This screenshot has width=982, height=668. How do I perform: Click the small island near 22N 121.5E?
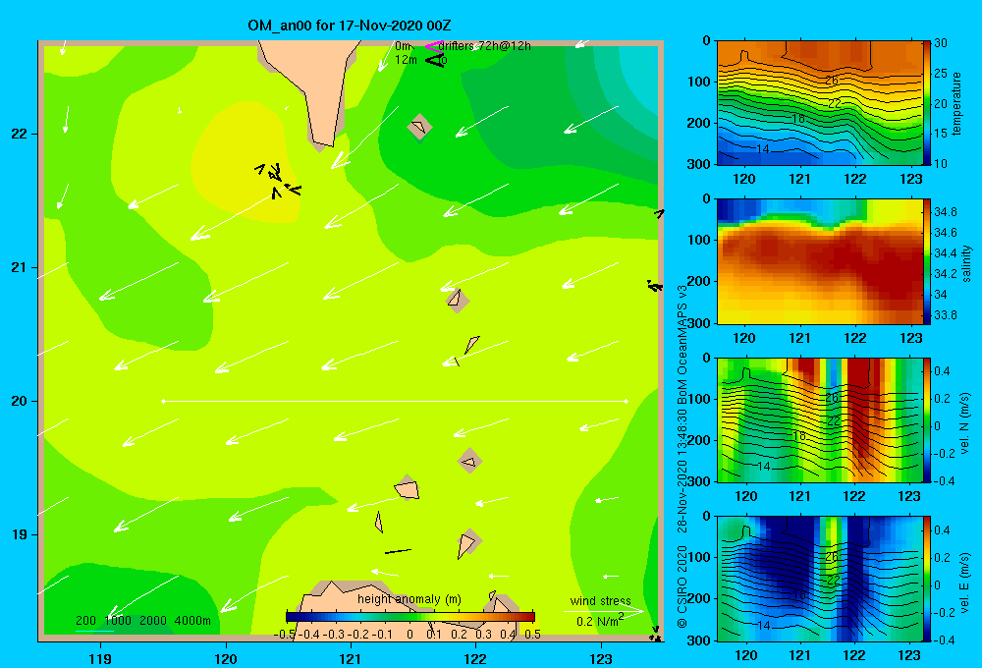[x=419, y=127]
